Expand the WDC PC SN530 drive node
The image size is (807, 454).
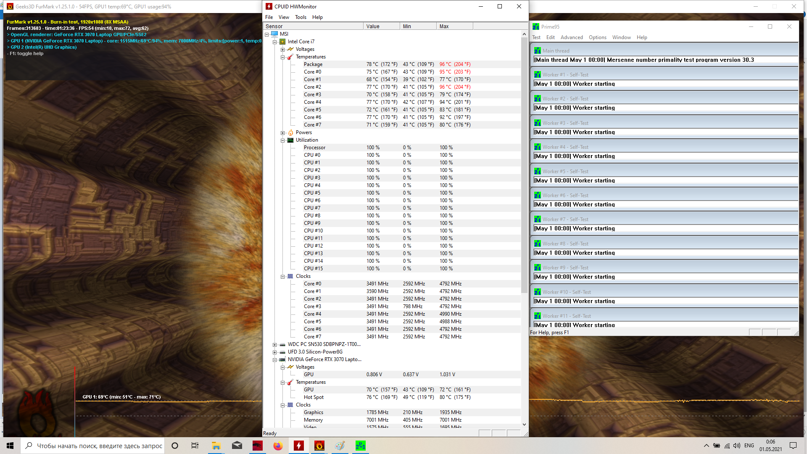[x=274, y=345]
